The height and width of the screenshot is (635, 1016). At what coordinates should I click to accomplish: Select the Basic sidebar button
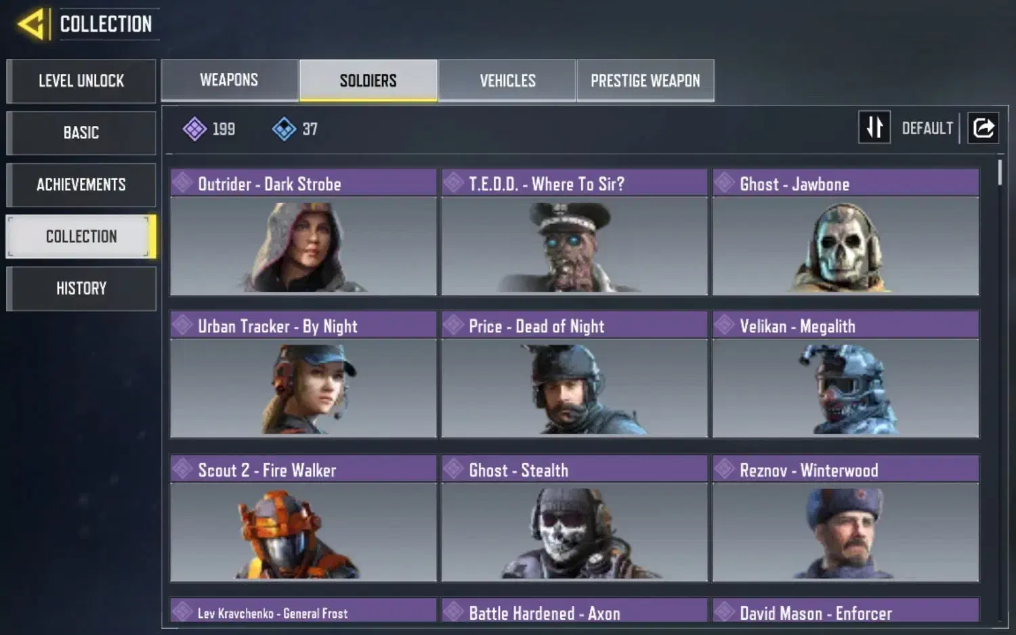tap(81, 133)
